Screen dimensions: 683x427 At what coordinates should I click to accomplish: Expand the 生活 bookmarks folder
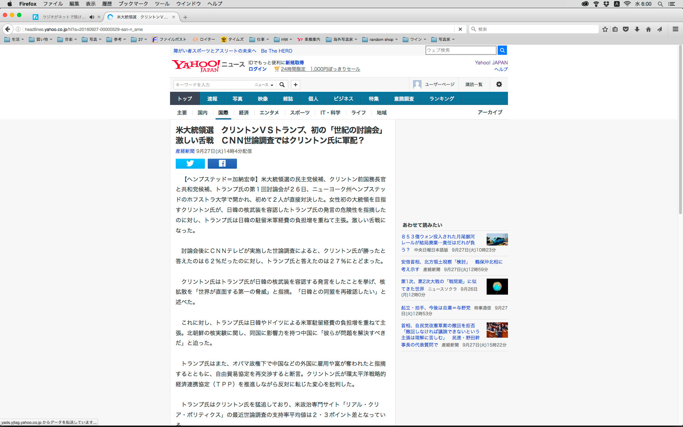tap(14, 39)
